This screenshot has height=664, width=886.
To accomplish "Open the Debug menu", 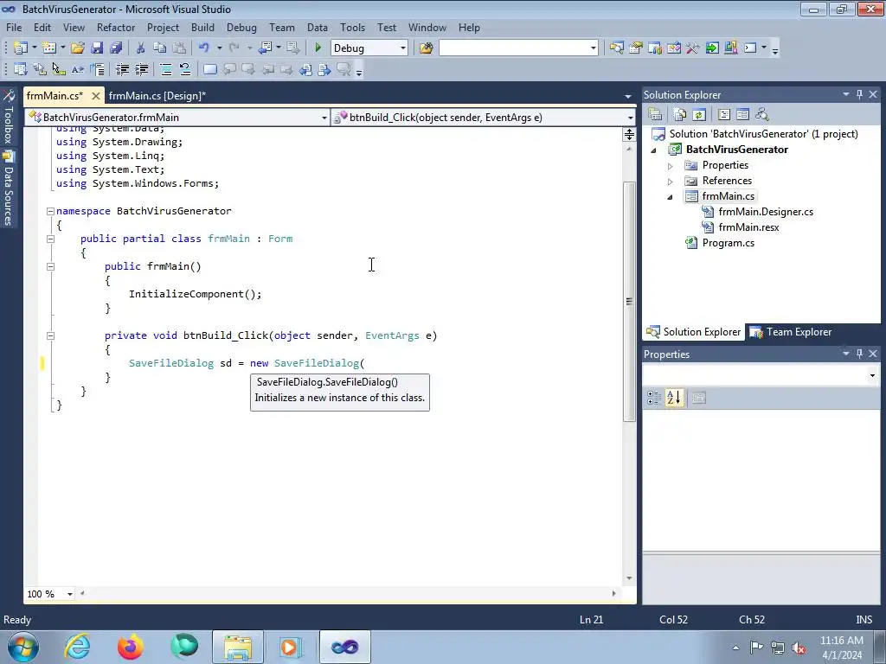I will click(x=241, y=27).
